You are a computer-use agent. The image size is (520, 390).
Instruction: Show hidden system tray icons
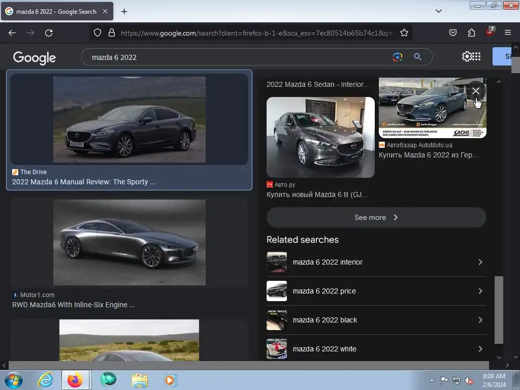click(432, 380)
